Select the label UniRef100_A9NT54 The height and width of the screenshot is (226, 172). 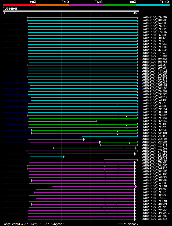coord(154,109)
